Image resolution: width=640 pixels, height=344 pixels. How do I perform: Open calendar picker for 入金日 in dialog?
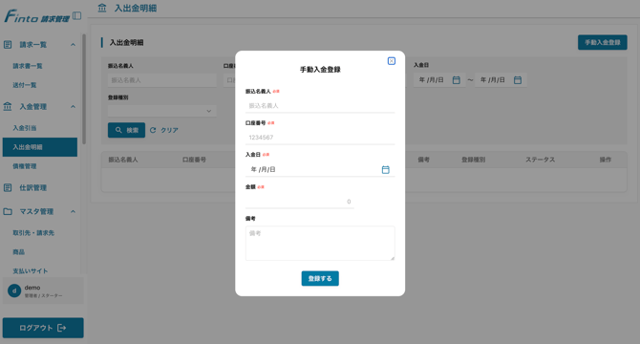click(x=385, y=169)
